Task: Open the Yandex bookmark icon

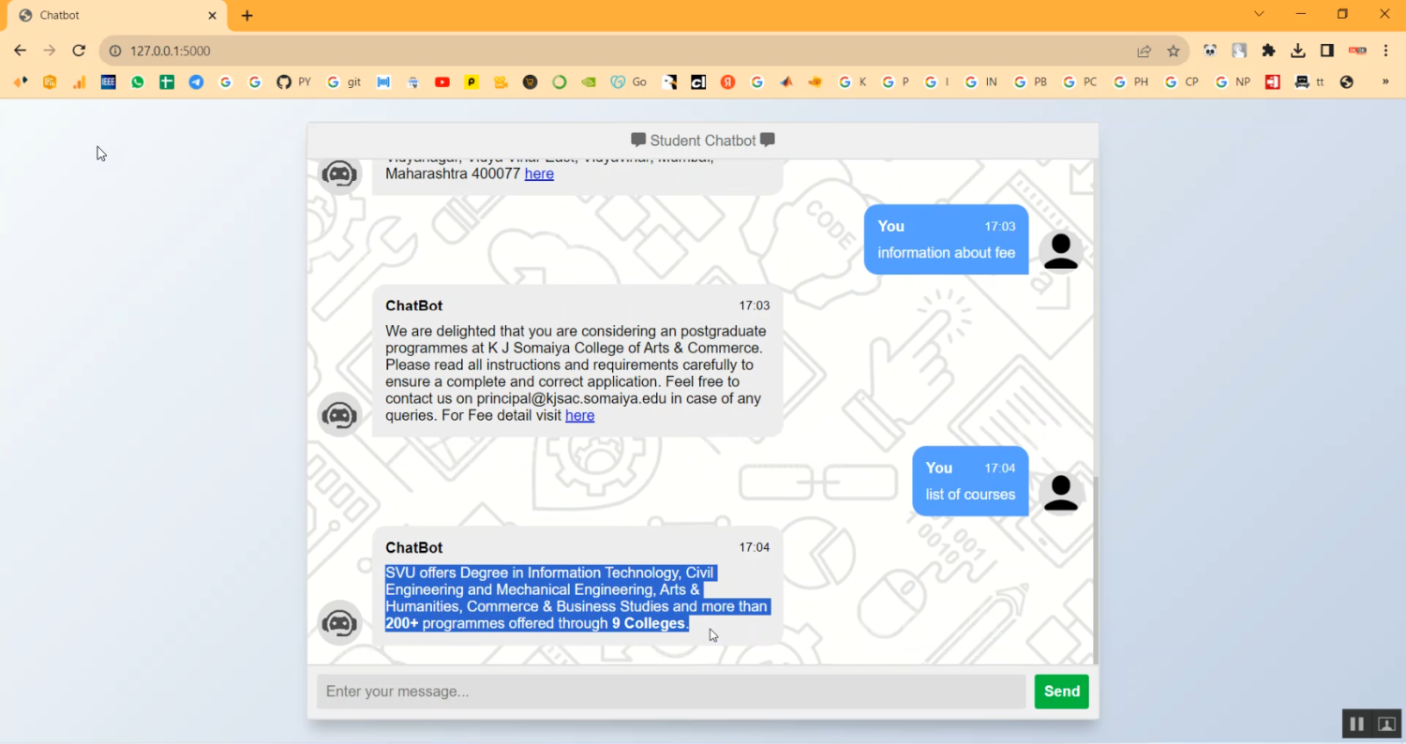Action: [x=727, y=82]
